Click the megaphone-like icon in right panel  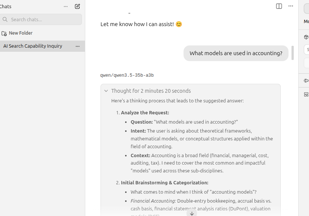point(306,80)
